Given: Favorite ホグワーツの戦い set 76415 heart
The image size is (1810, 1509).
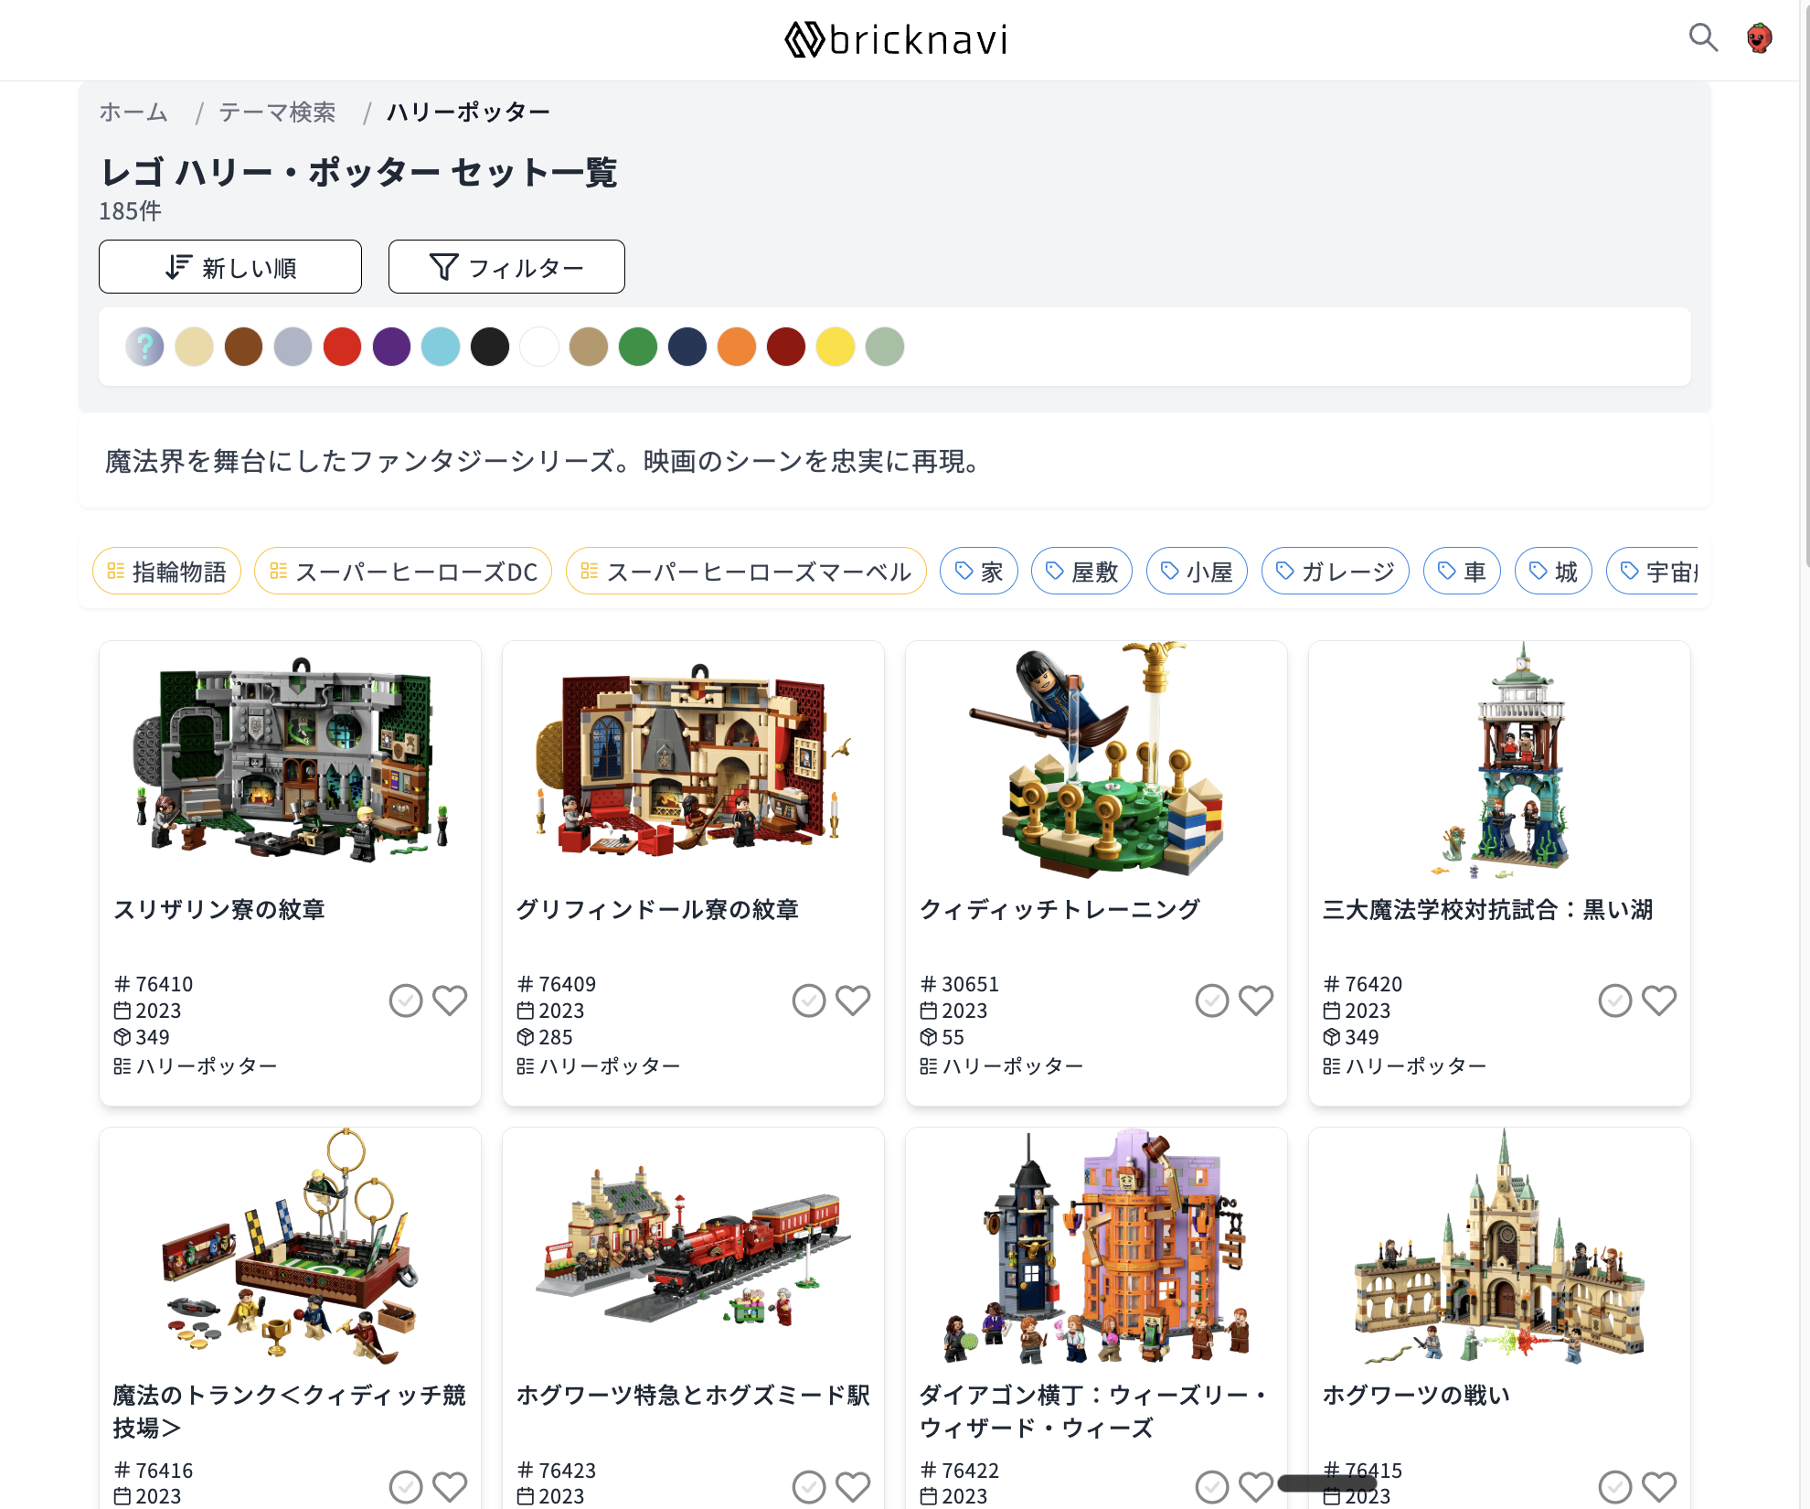Looking at the screenshot, I should 1659,1486.
